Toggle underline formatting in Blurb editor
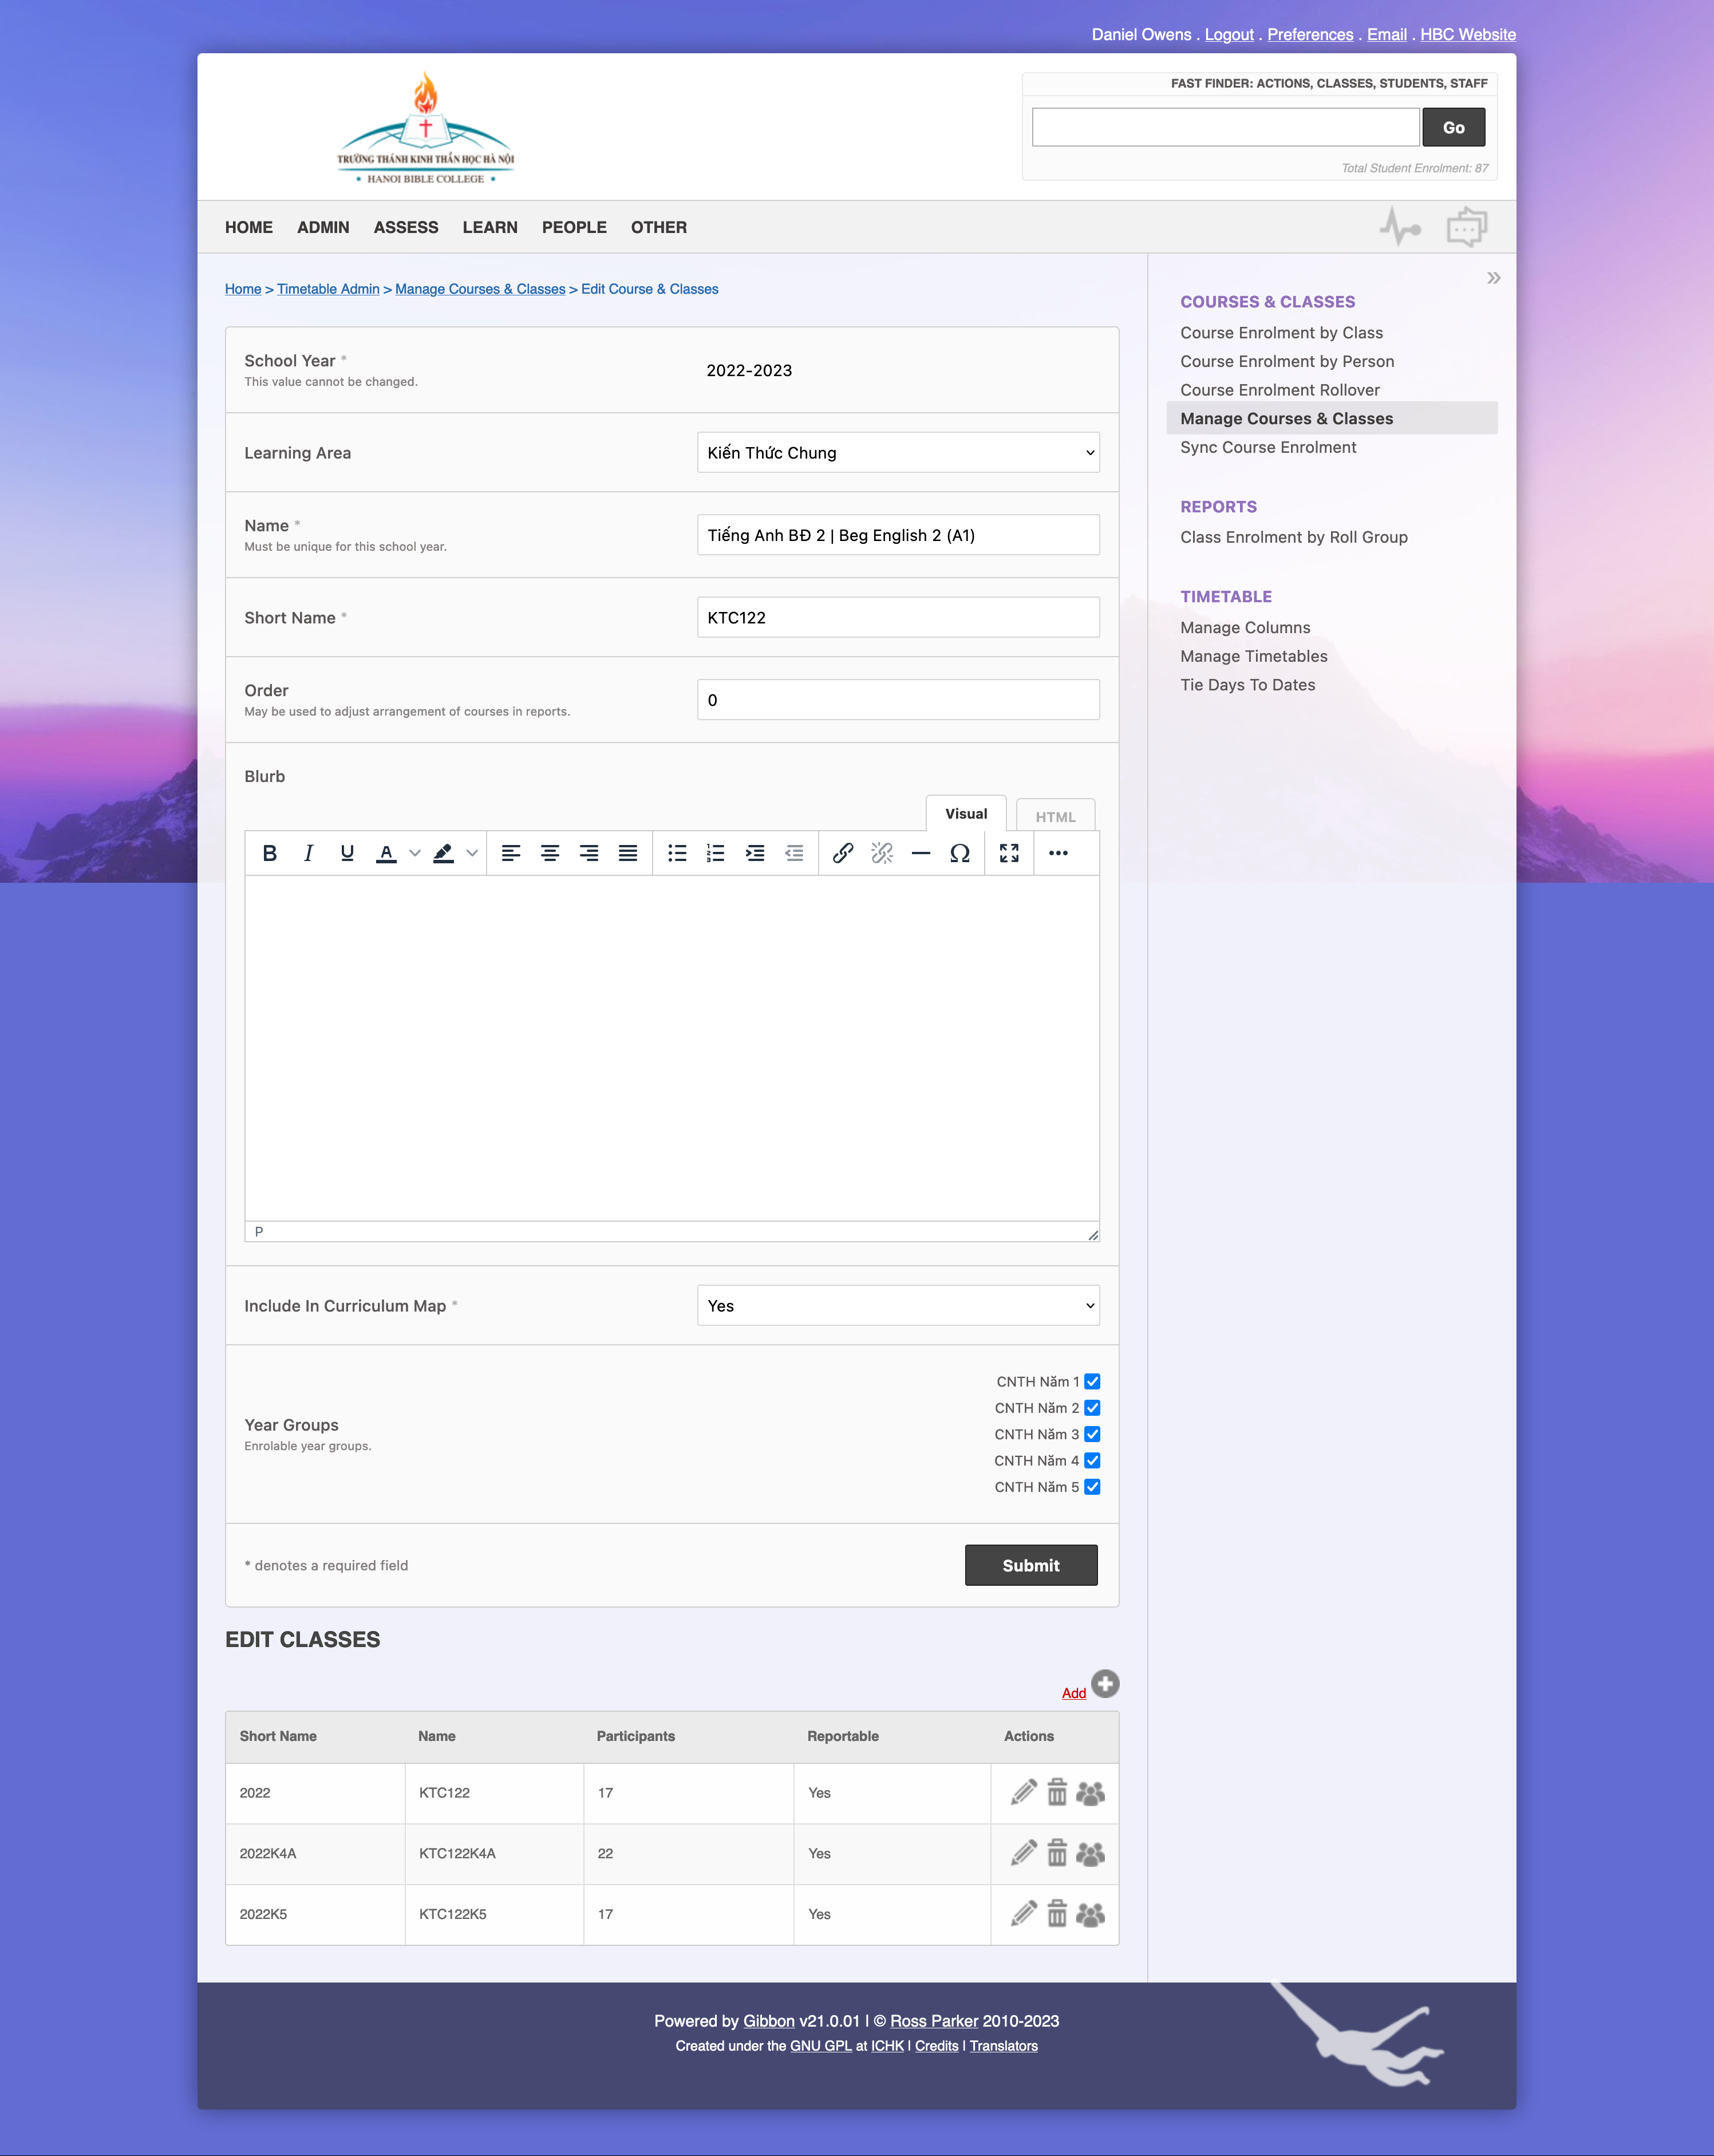Viewport: 1714px width, 2156px height. [x=347, y=853]
